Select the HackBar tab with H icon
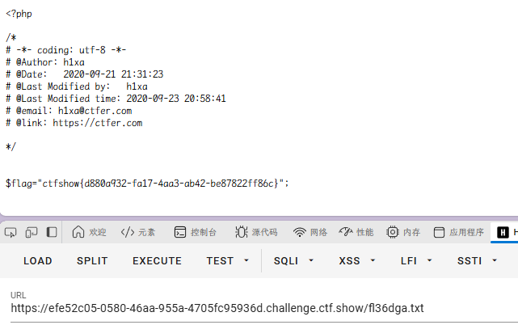Image resolution: width=518 pixels, height=325 pixels. 505,232
